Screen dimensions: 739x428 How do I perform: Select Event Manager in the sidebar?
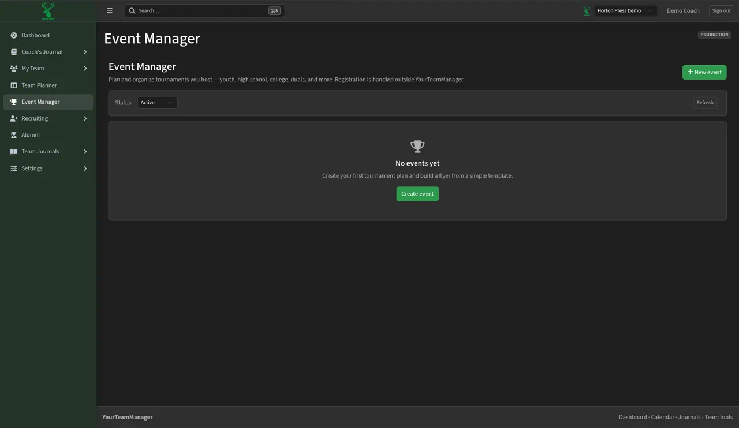pos(48,102)
